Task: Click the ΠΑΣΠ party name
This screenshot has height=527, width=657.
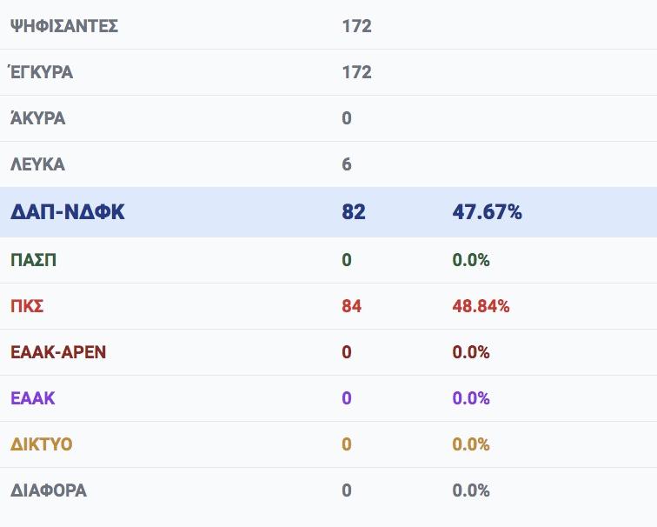Action: [34, 260]
